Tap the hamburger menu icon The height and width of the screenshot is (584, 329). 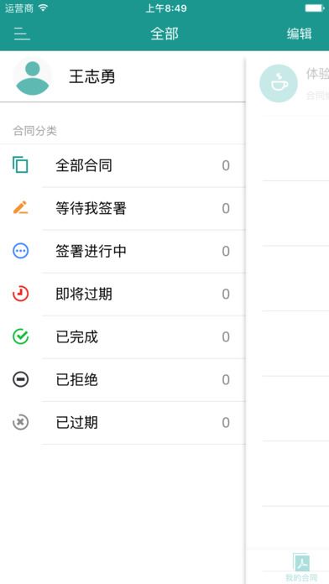click(x=22, y=34)
